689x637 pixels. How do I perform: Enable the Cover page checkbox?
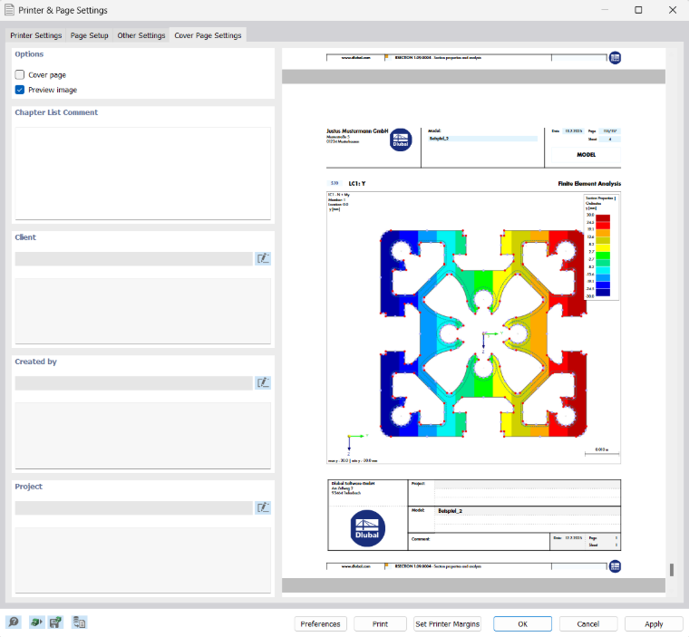pos(20,74)
